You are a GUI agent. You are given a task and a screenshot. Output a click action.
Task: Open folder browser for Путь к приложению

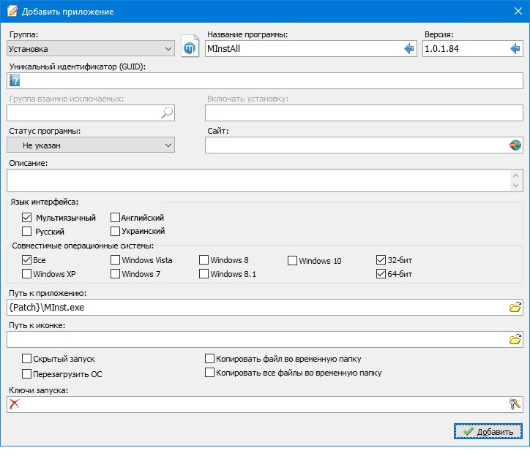click(515, 307)
